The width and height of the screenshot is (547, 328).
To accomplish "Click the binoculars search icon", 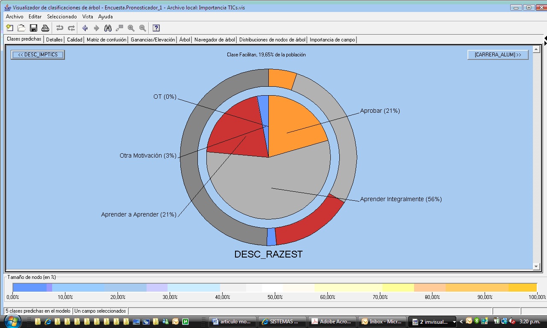I will coord(108,28).
